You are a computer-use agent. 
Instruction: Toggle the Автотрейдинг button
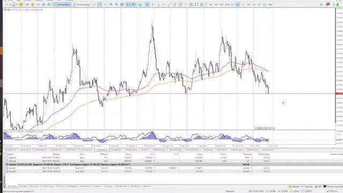coord(62,5)
